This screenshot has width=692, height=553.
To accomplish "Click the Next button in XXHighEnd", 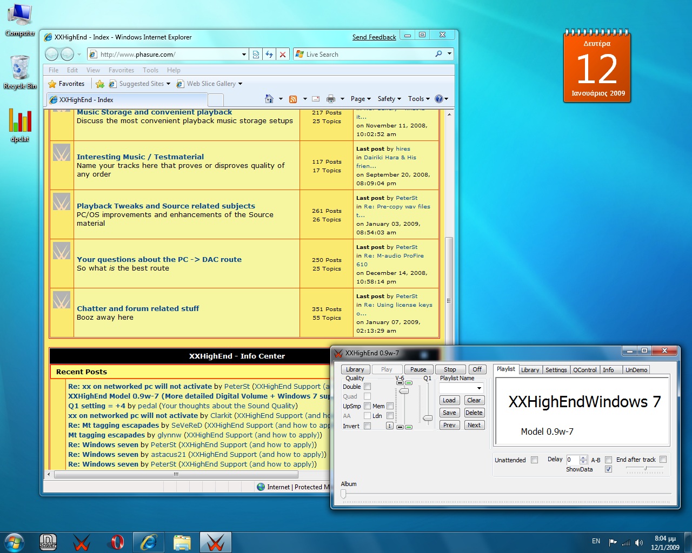I will click(x=474, y=425).
